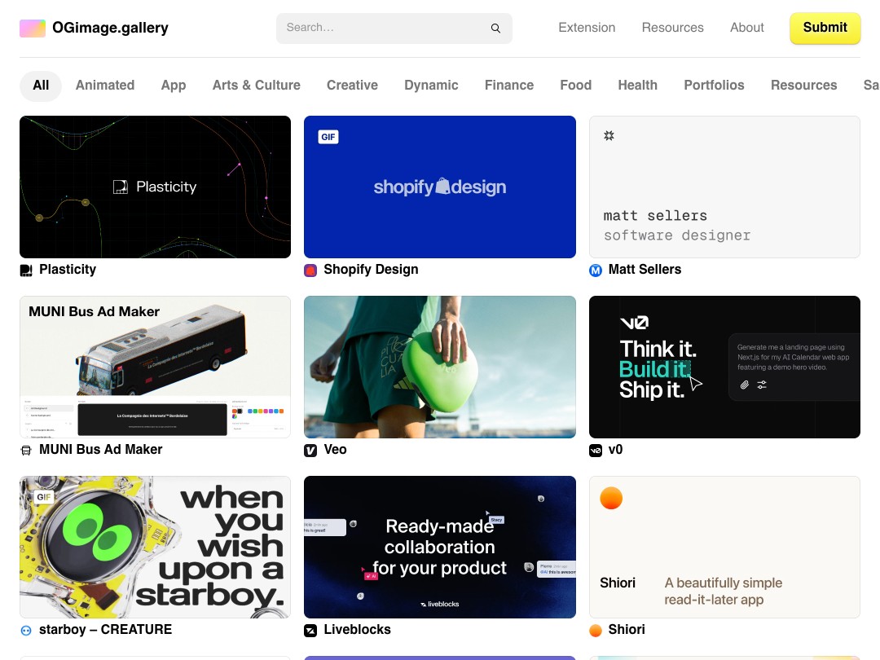Viewport: 880px width, 660px height.
Task: Open the matt sellers software designer thumbnail
Action: [724, 187]
